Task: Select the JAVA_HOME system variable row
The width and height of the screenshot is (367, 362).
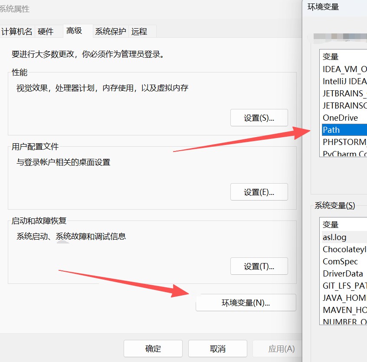Action: (344, 298)
